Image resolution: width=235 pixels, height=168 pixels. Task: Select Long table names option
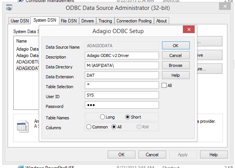pyautogui.click(x=103, y=117)
